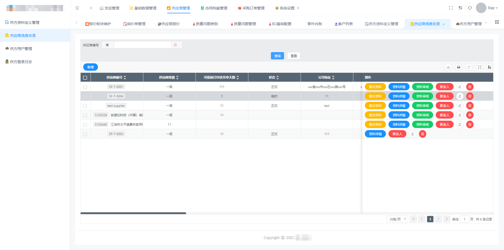Screen dimensions: 504x250
Task: Open 采购订单管理 top menu
Action: coord(251,8)
